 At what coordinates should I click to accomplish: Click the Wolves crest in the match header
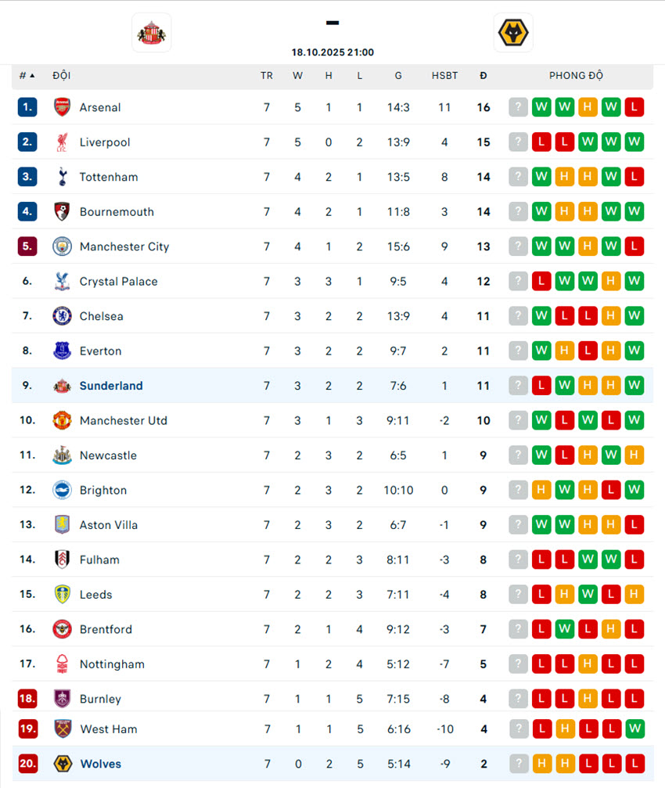pos(513,33)
